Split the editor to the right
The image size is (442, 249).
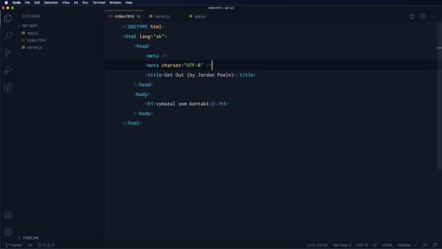[423, 17]
